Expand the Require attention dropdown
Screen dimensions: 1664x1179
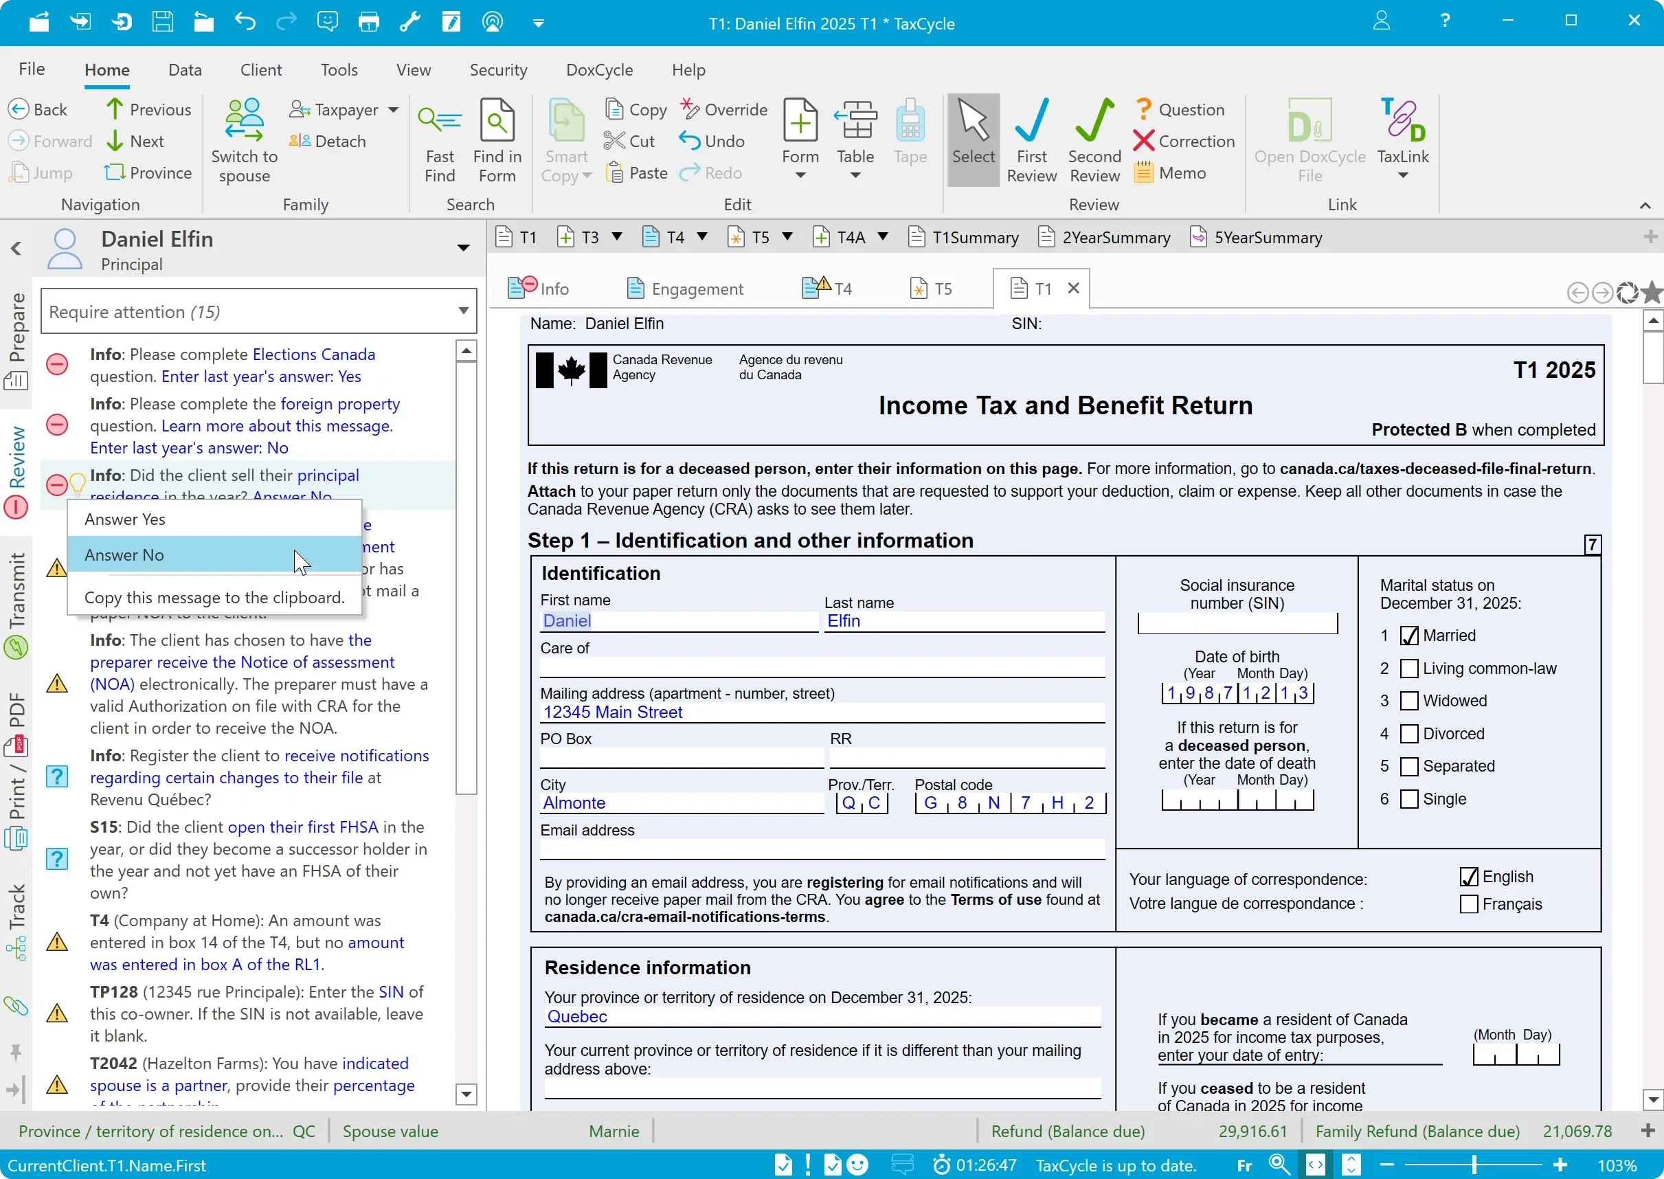click(x=463, y=311)
